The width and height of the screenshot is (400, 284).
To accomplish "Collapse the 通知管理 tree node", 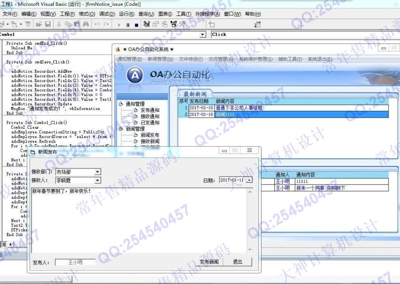I will [x=121, y=104].
